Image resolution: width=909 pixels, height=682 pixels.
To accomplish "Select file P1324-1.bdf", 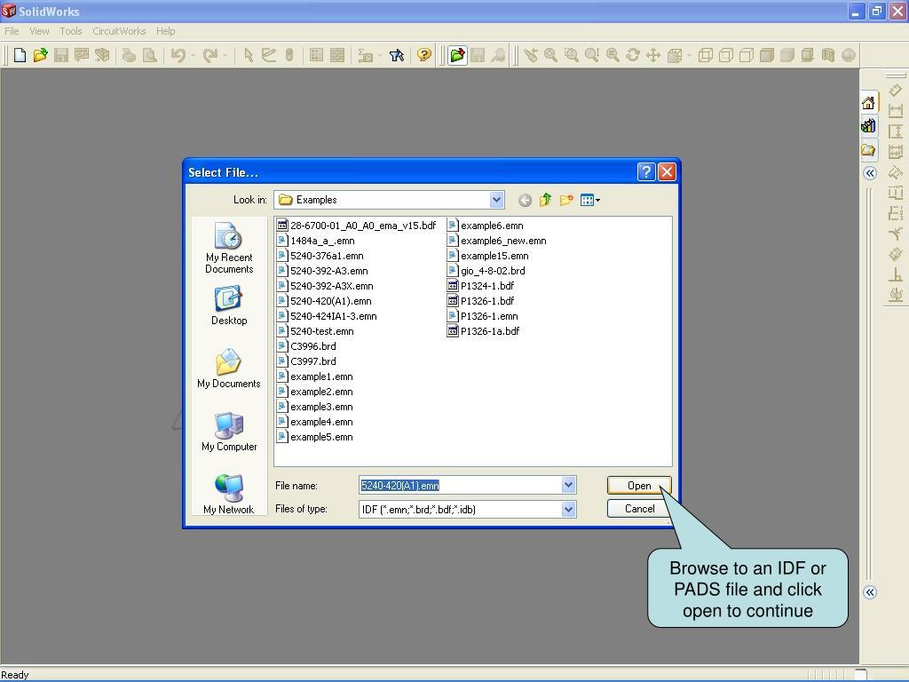I will (x=480, y=286).
